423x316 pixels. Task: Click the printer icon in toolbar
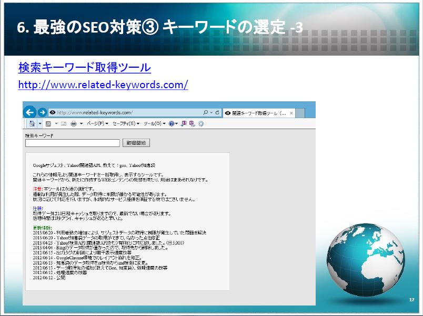point(74,124)
